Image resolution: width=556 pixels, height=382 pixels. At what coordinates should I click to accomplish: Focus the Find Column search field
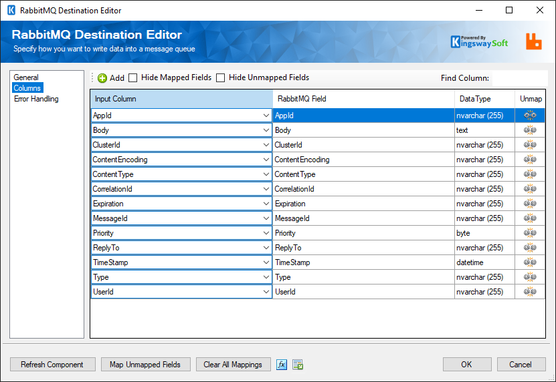point(519,78)
